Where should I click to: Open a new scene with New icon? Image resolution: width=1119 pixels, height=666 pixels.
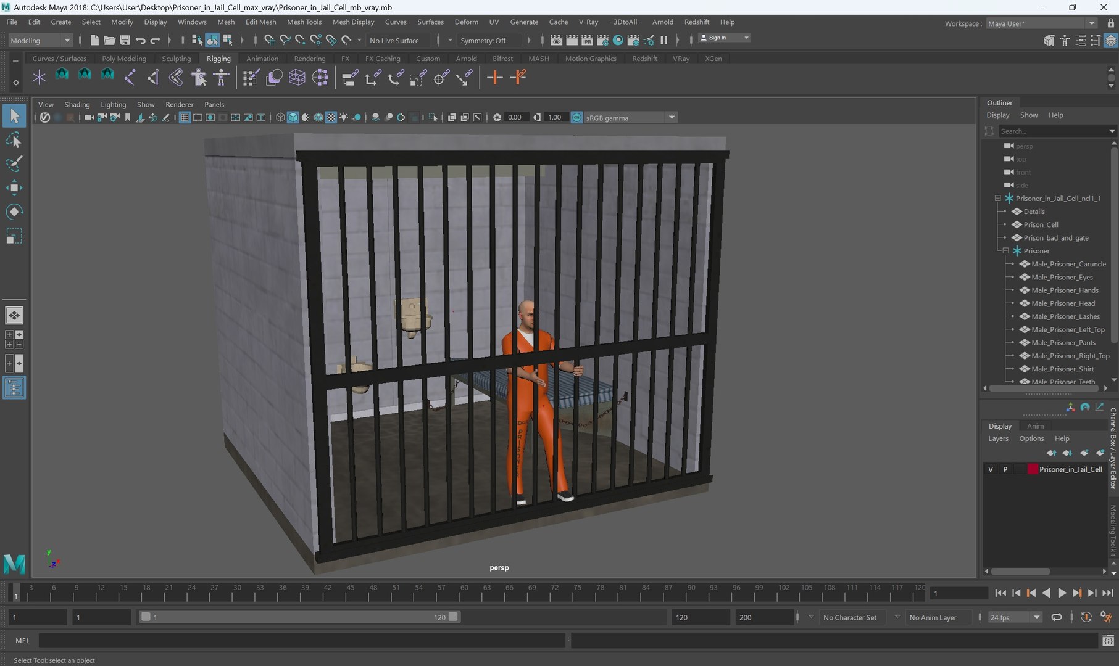94,40
